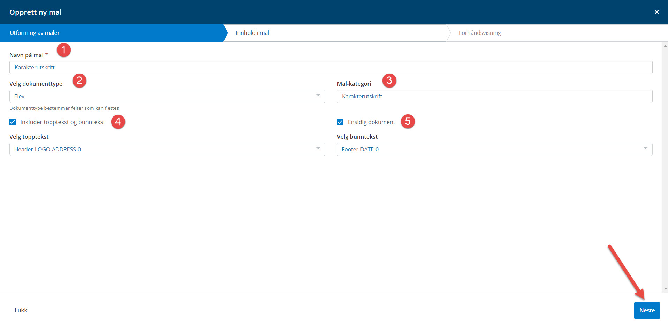Screen dimensions: 668x325
Task: Go to the Forhåndsvisning step
Action: click(x=479, y=33)
